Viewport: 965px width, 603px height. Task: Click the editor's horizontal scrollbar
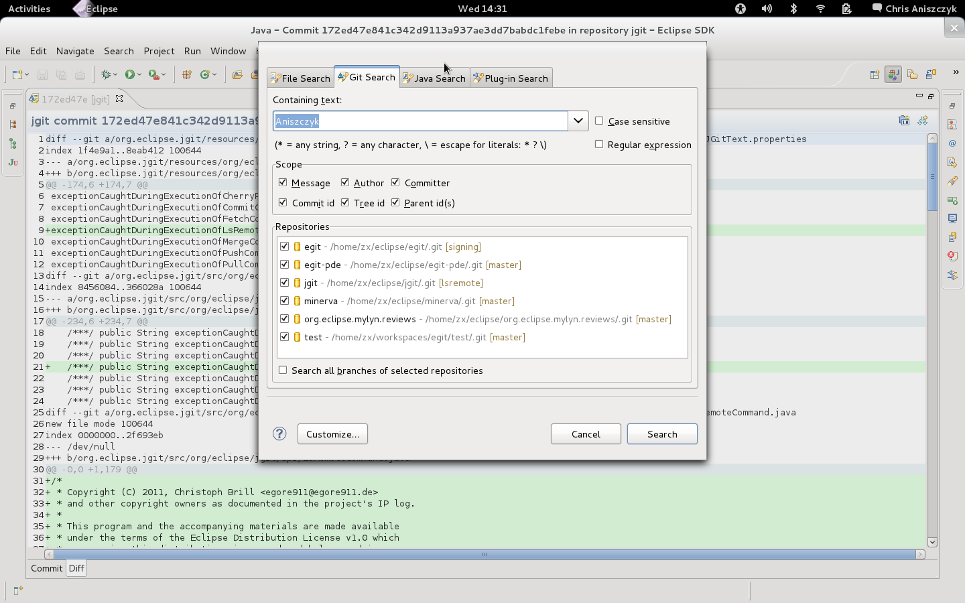(x=485, y=554)
